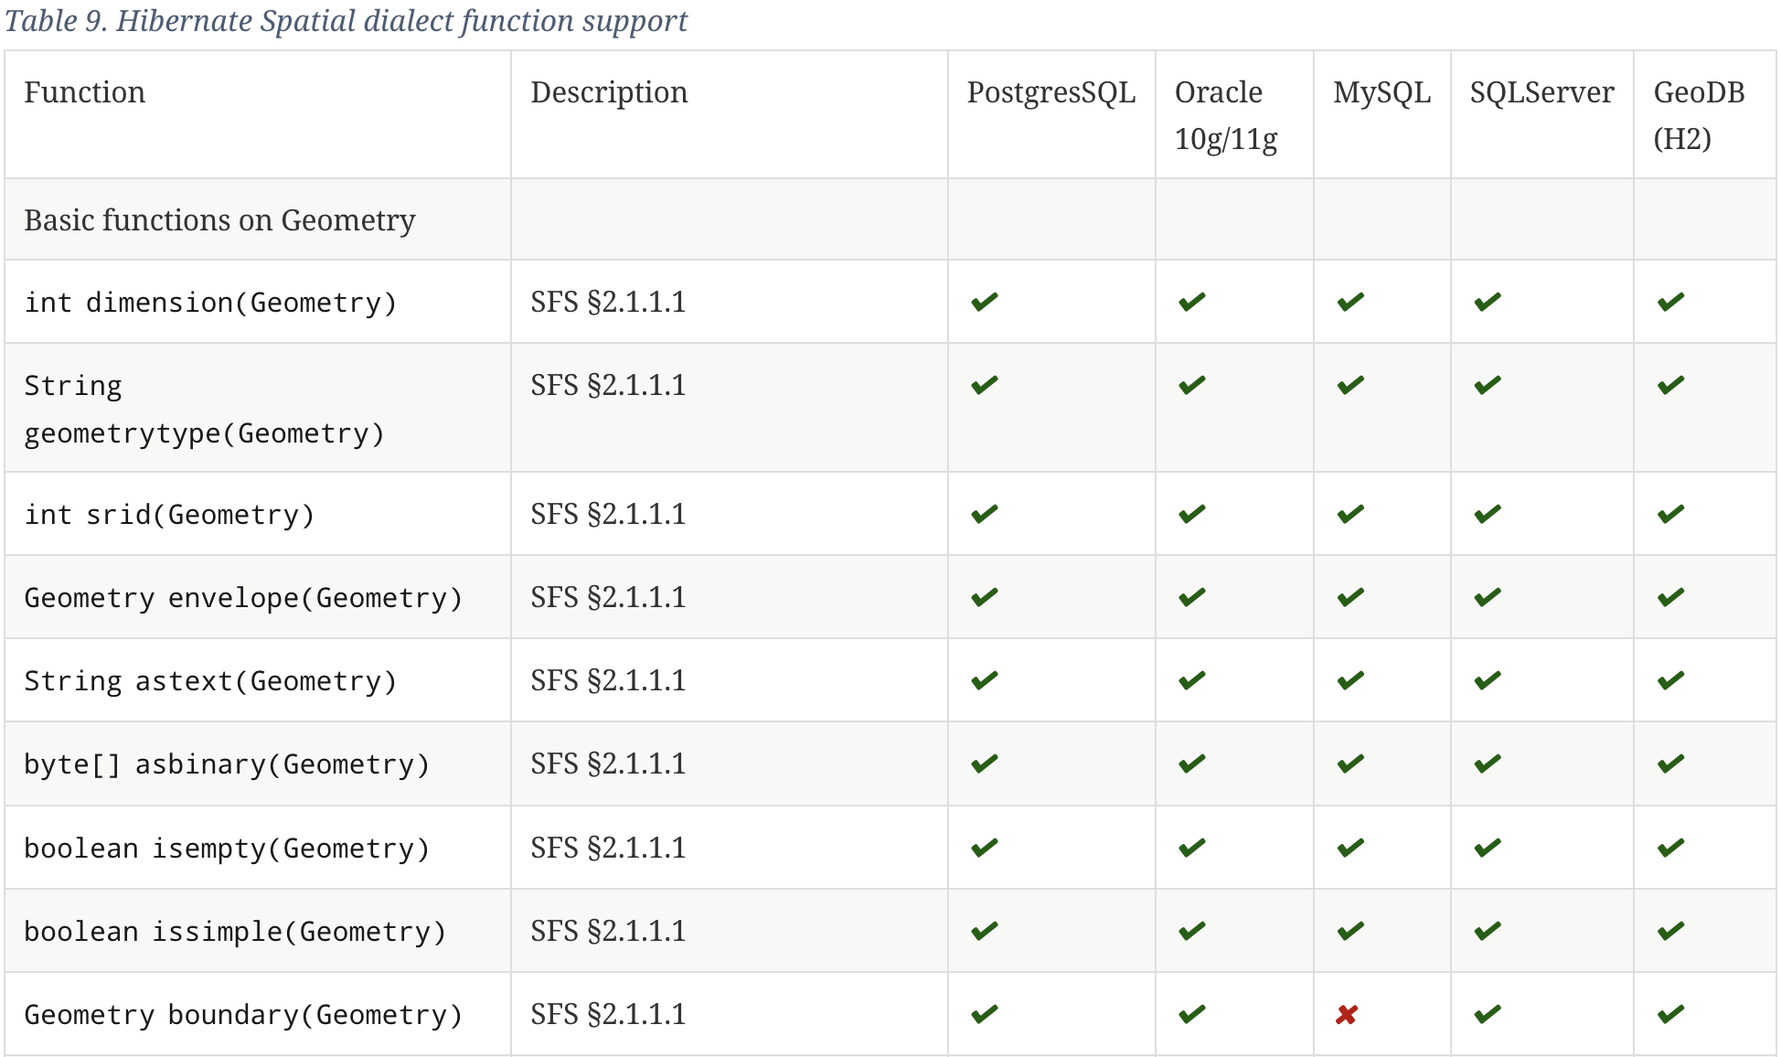Click the MySQL checkmark for int dimension(Geometry)

pyautogui.click(x=1350, y=302)
